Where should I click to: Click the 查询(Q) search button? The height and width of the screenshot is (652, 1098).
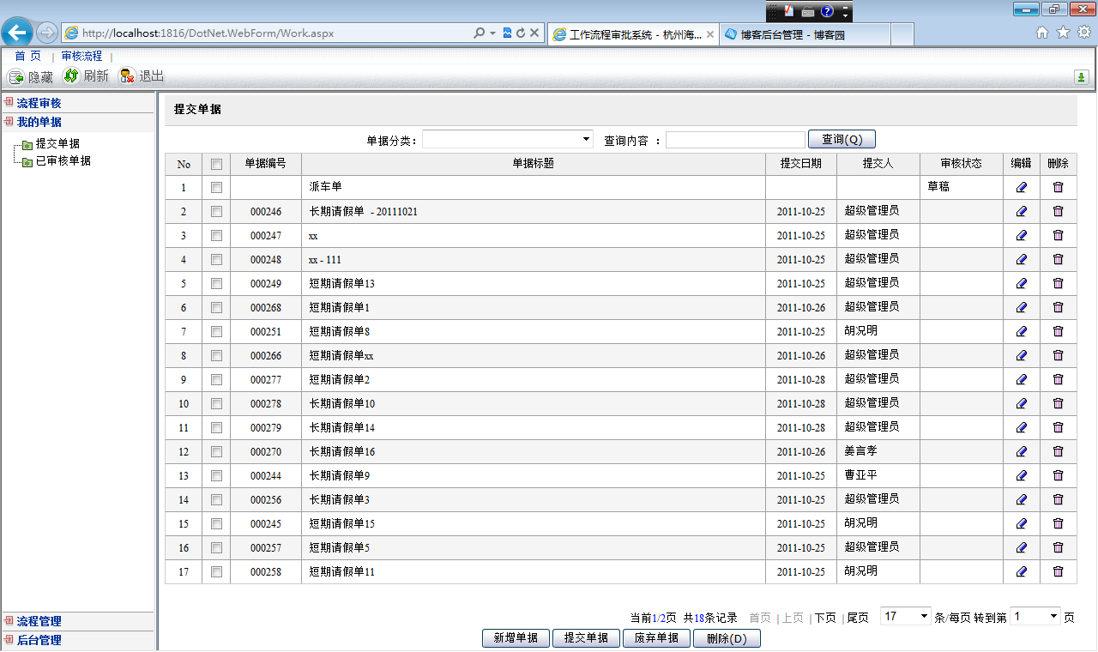pos(842,140)
